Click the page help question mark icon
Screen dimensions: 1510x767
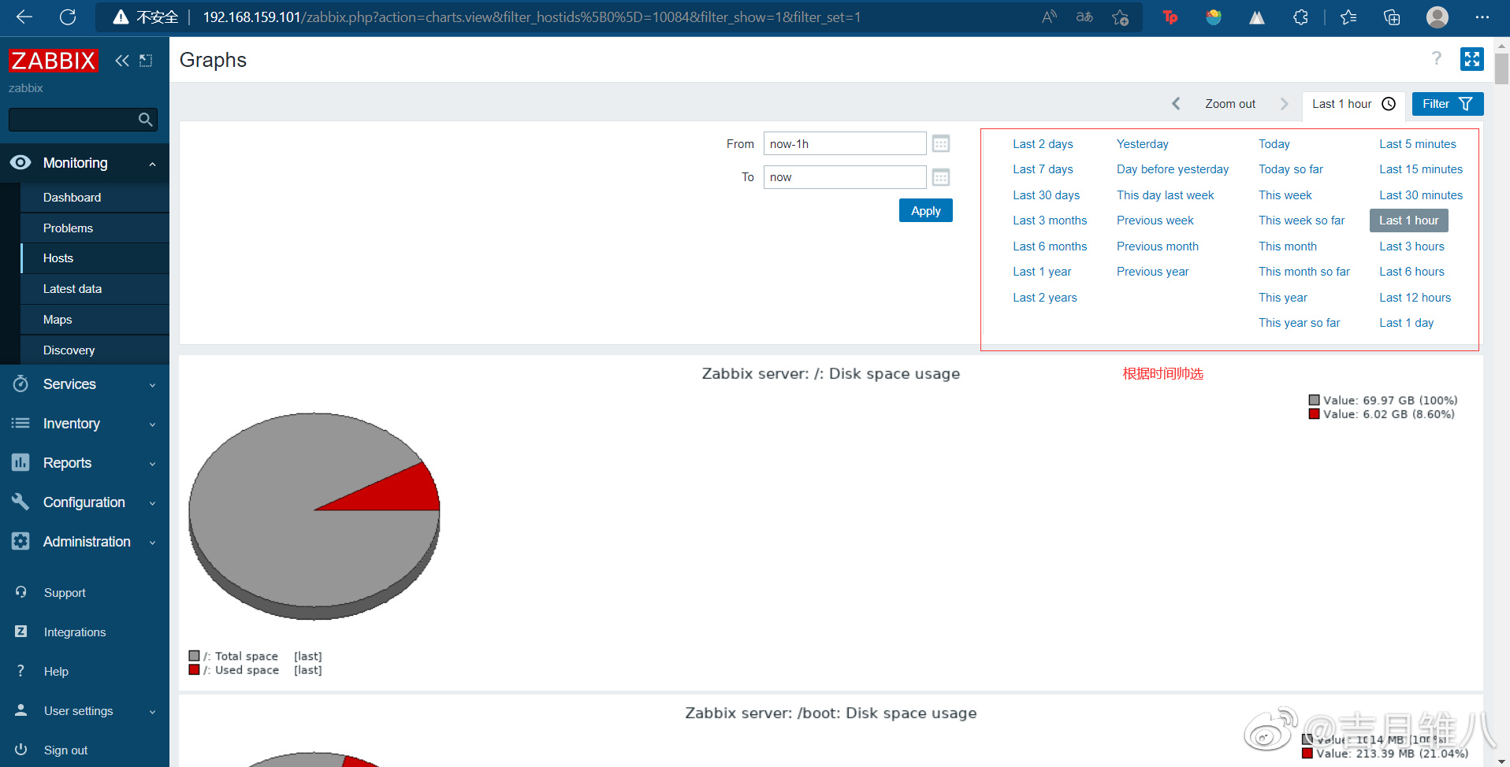pos(1437,58)
